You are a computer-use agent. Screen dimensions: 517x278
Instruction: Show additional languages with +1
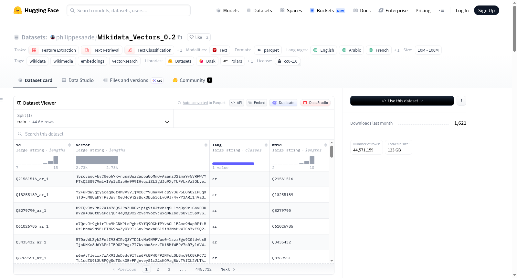(397, 50)
